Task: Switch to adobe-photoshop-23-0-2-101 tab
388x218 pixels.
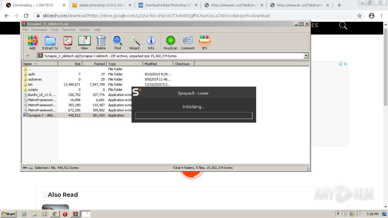Action: point(102,5)
